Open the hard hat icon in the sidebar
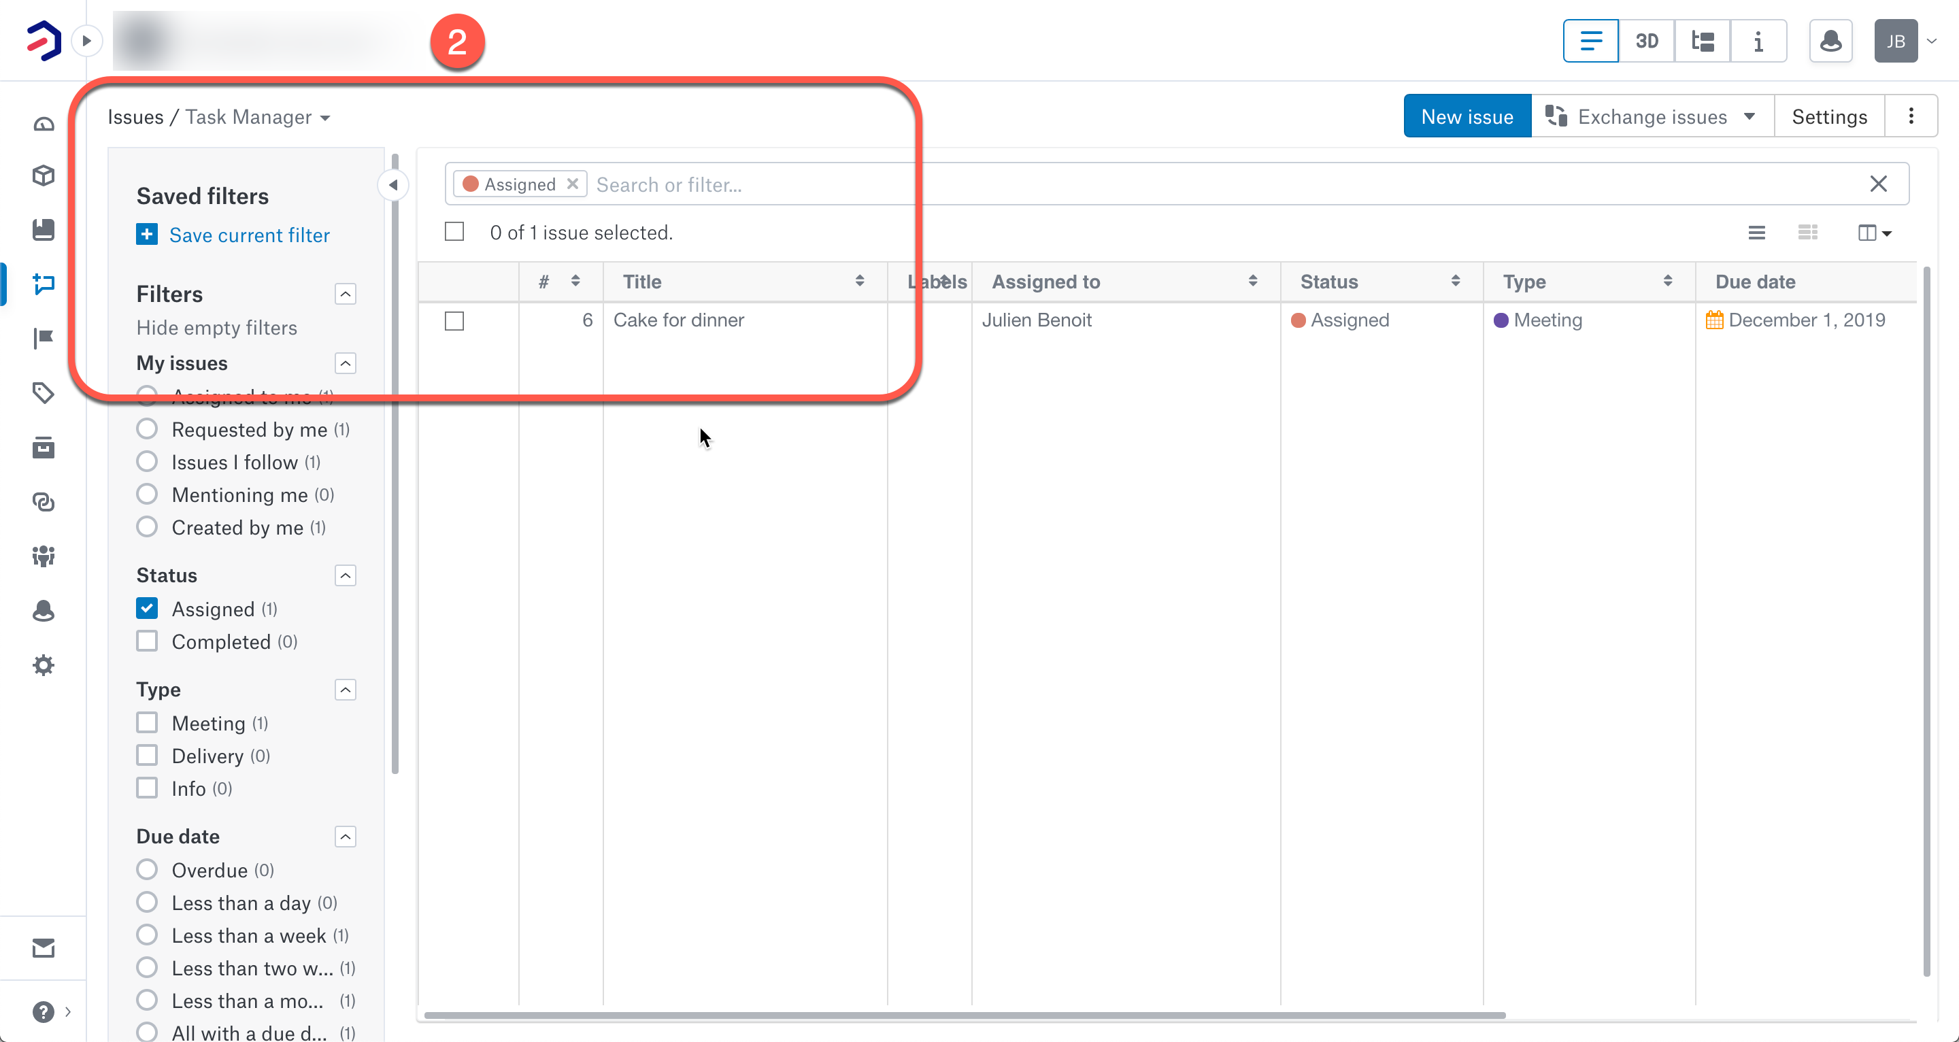The image size is (1959, 1042). (x=44, y=611)
